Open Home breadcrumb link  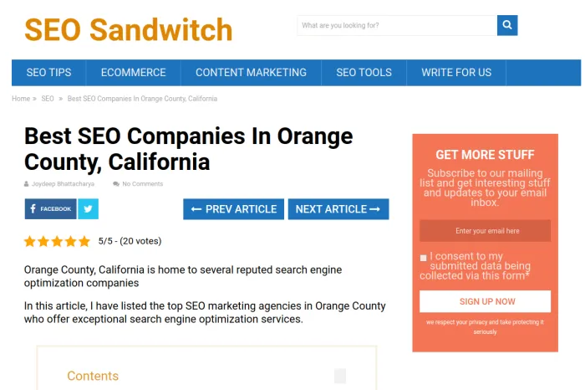[x=21, y=99]
